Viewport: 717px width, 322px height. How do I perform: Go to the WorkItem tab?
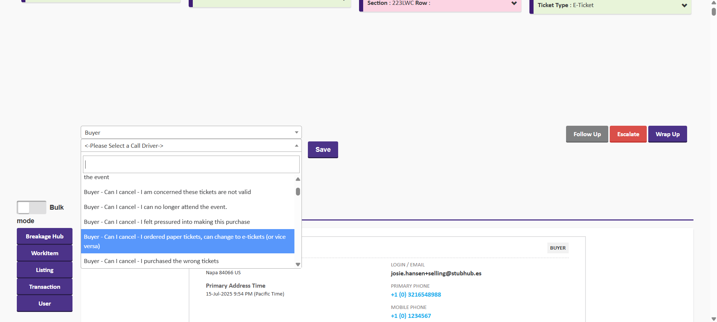(x=44, y=253)
